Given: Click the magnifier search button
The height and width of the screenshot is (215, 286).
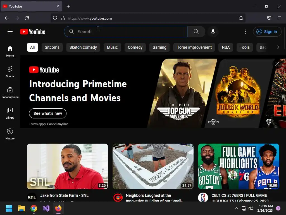Looking at the screenshot, I should [x=196, y=32].
